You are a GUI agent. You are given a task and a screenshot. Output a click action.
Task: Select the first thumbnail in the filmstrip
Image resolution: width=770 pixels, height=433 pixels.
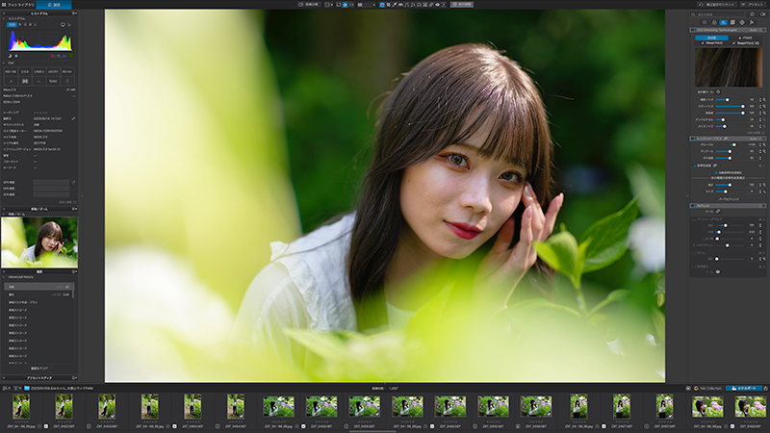point(21,407)
